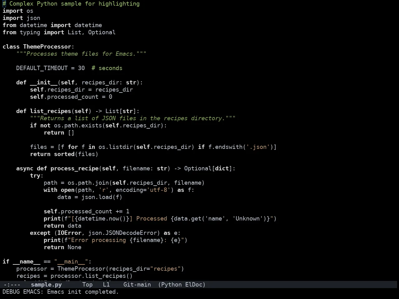The image size is (399, 299).
Task: Click 'self.recipes_dir = recipes_dir' assignment
Action: tap(81, 90)
